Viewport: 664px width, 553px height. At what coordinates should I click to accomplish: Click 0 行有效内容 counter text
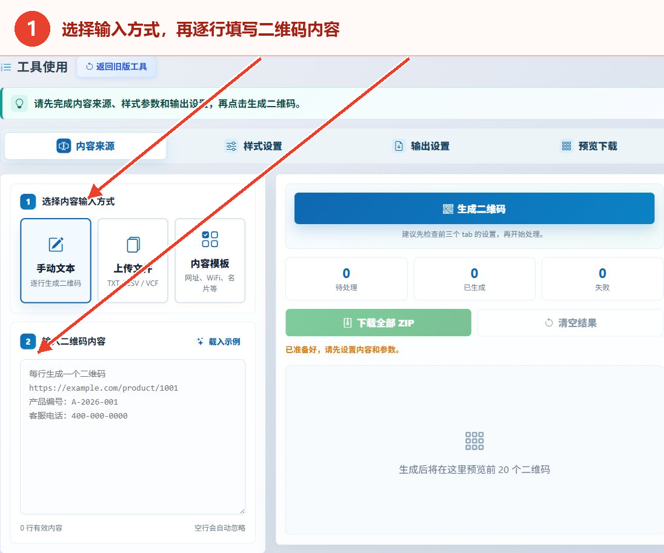[41, 528]
